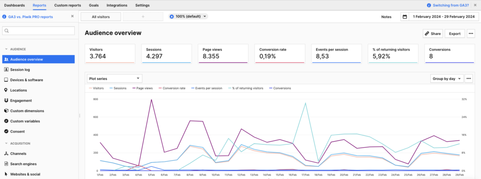Viewport: 481px width, 179px height.
Task: Open the date range picker
Action: click(x=439, y=16)
